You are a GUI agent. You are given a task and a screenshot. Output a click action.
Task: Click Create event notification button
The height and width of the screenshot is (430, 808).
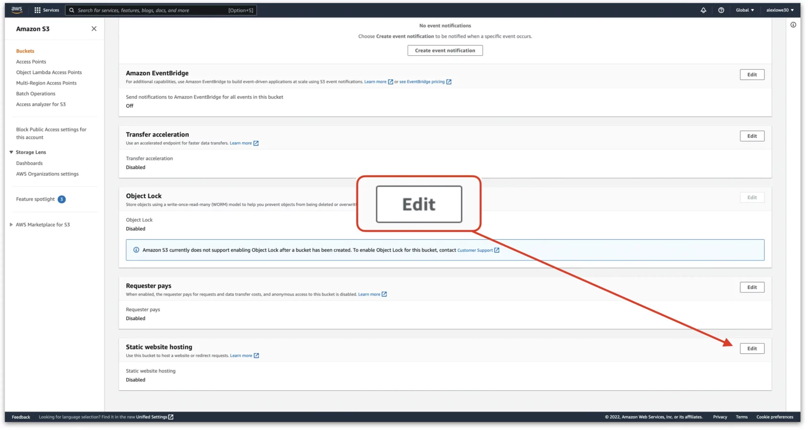click(445, 51)
